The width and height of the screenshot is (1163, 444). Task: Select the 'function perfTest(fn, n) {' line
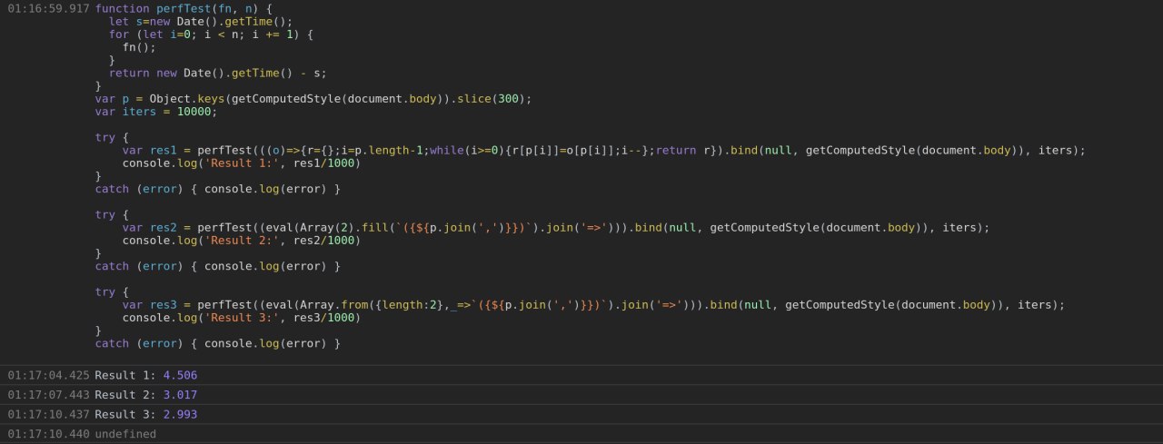tap(184, 8)
